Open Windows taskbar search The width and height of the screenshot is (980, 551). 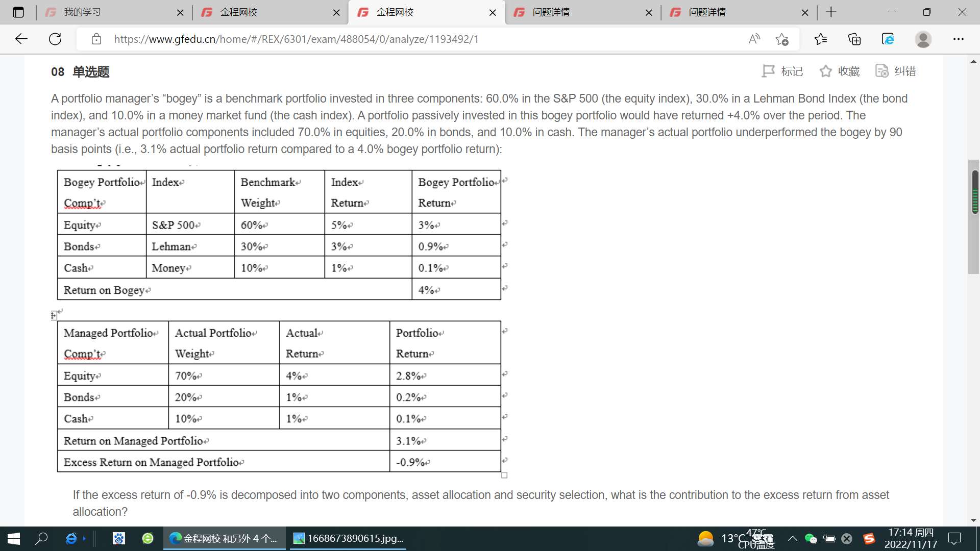click(x=42, y=538)
